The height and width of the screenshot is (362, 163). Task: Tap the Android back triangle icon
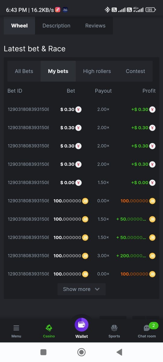point(120,352)
